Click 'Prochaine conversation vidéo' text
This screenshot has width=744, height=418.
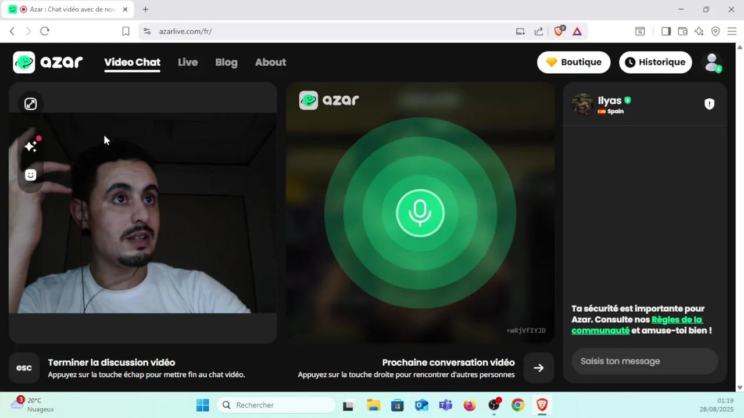448,362
